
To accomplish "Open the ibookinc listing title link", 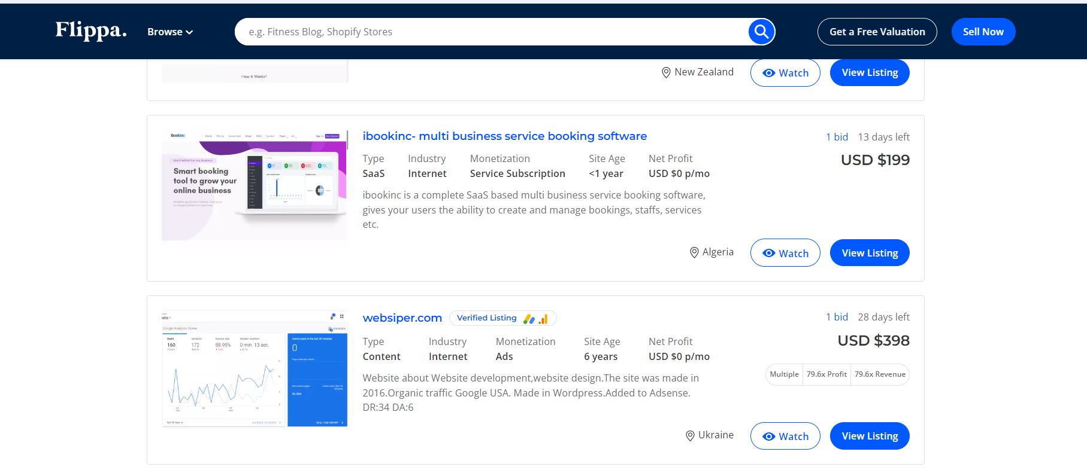I will (504, 136).
